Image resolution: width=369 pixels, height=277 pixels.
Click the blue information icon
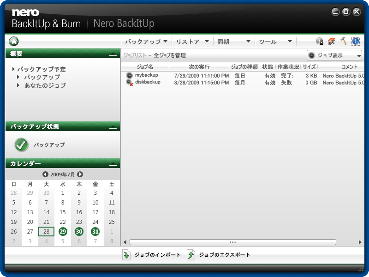(355, 41)
